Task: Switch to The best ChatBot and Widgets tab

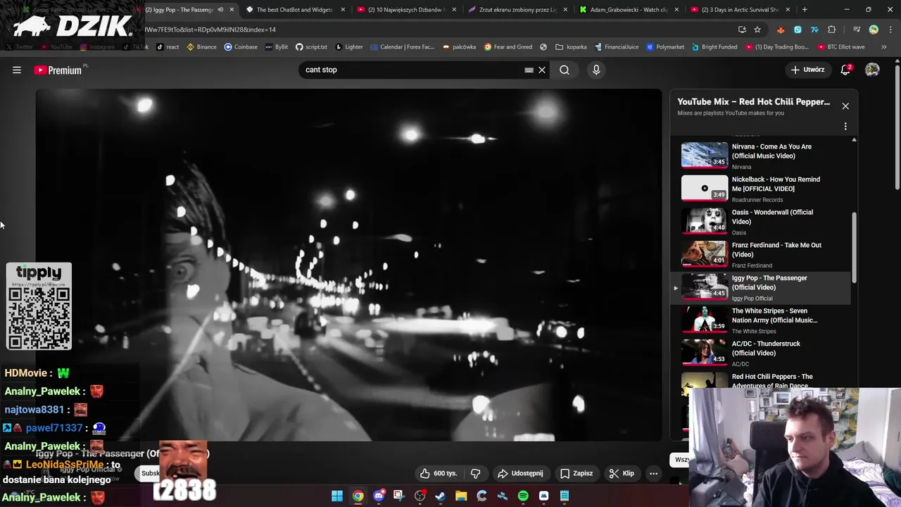Action: click(x=294, y=10)
